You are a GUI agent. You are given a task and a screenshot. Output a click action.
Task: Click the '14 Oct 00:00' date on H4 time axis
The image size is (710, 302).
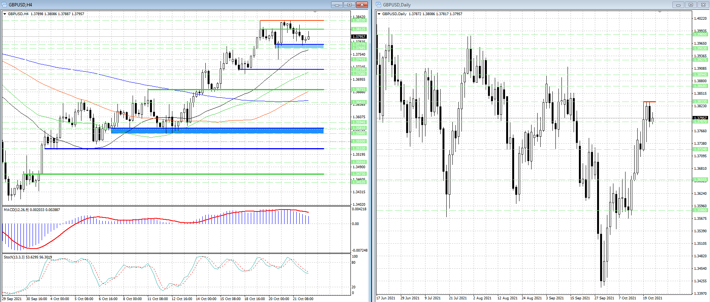click(x=206, y=299)
